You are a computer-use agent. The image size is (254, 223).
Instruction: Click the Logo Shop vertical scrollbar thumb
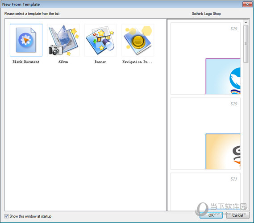[246, 44]
